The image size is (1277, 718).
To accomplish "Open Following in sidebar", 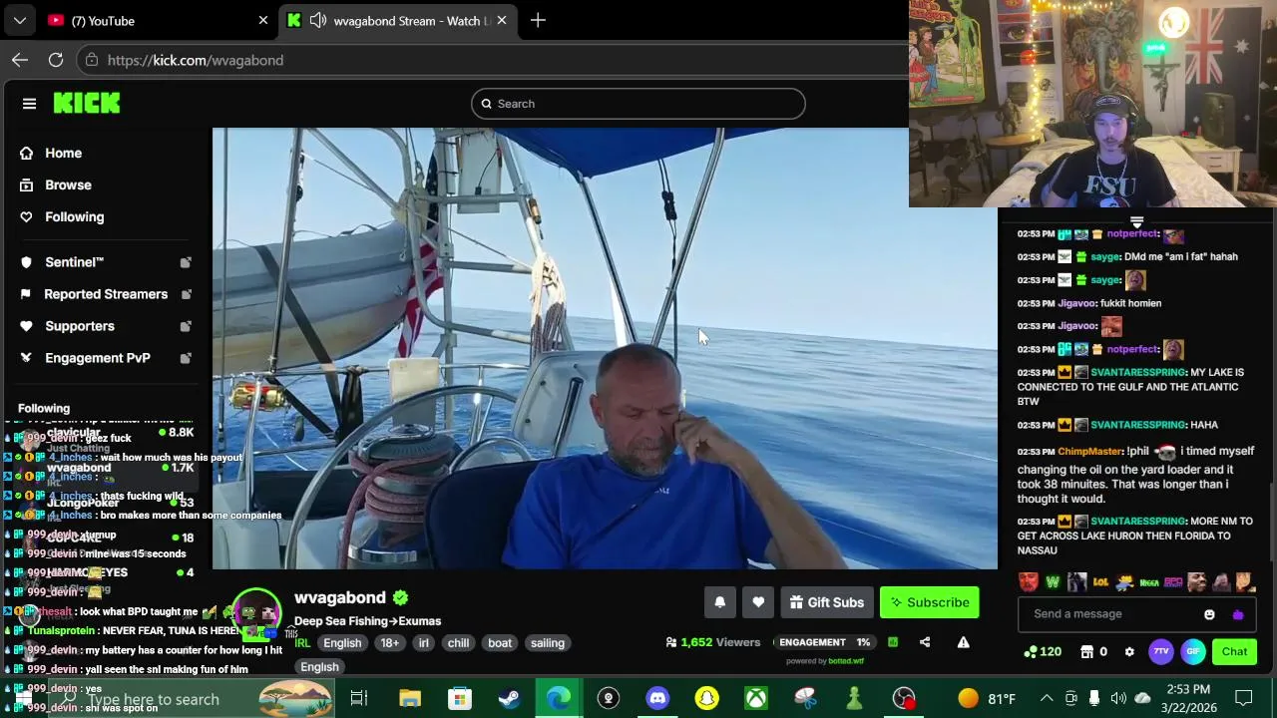I will tap(74, 216).
